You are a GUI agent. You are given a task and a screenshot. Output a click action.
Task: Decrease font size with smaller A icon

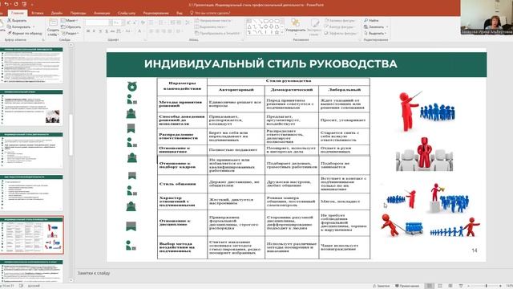[x=135, y=22]
